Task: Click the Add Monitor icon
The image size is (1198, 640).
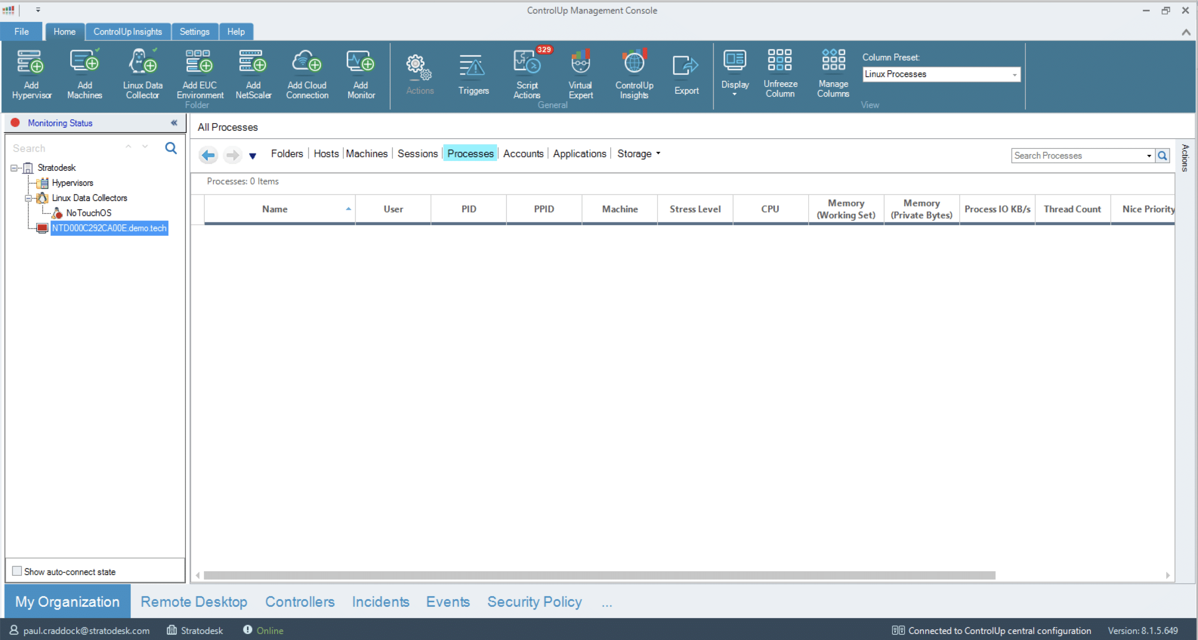Action: point(361,74)
